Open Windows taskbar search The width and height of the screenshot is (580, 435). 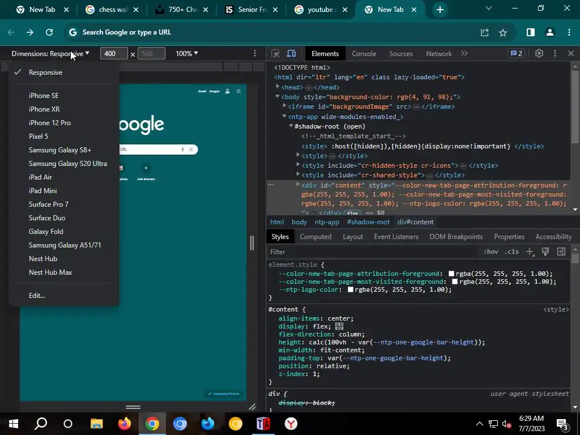41,424
